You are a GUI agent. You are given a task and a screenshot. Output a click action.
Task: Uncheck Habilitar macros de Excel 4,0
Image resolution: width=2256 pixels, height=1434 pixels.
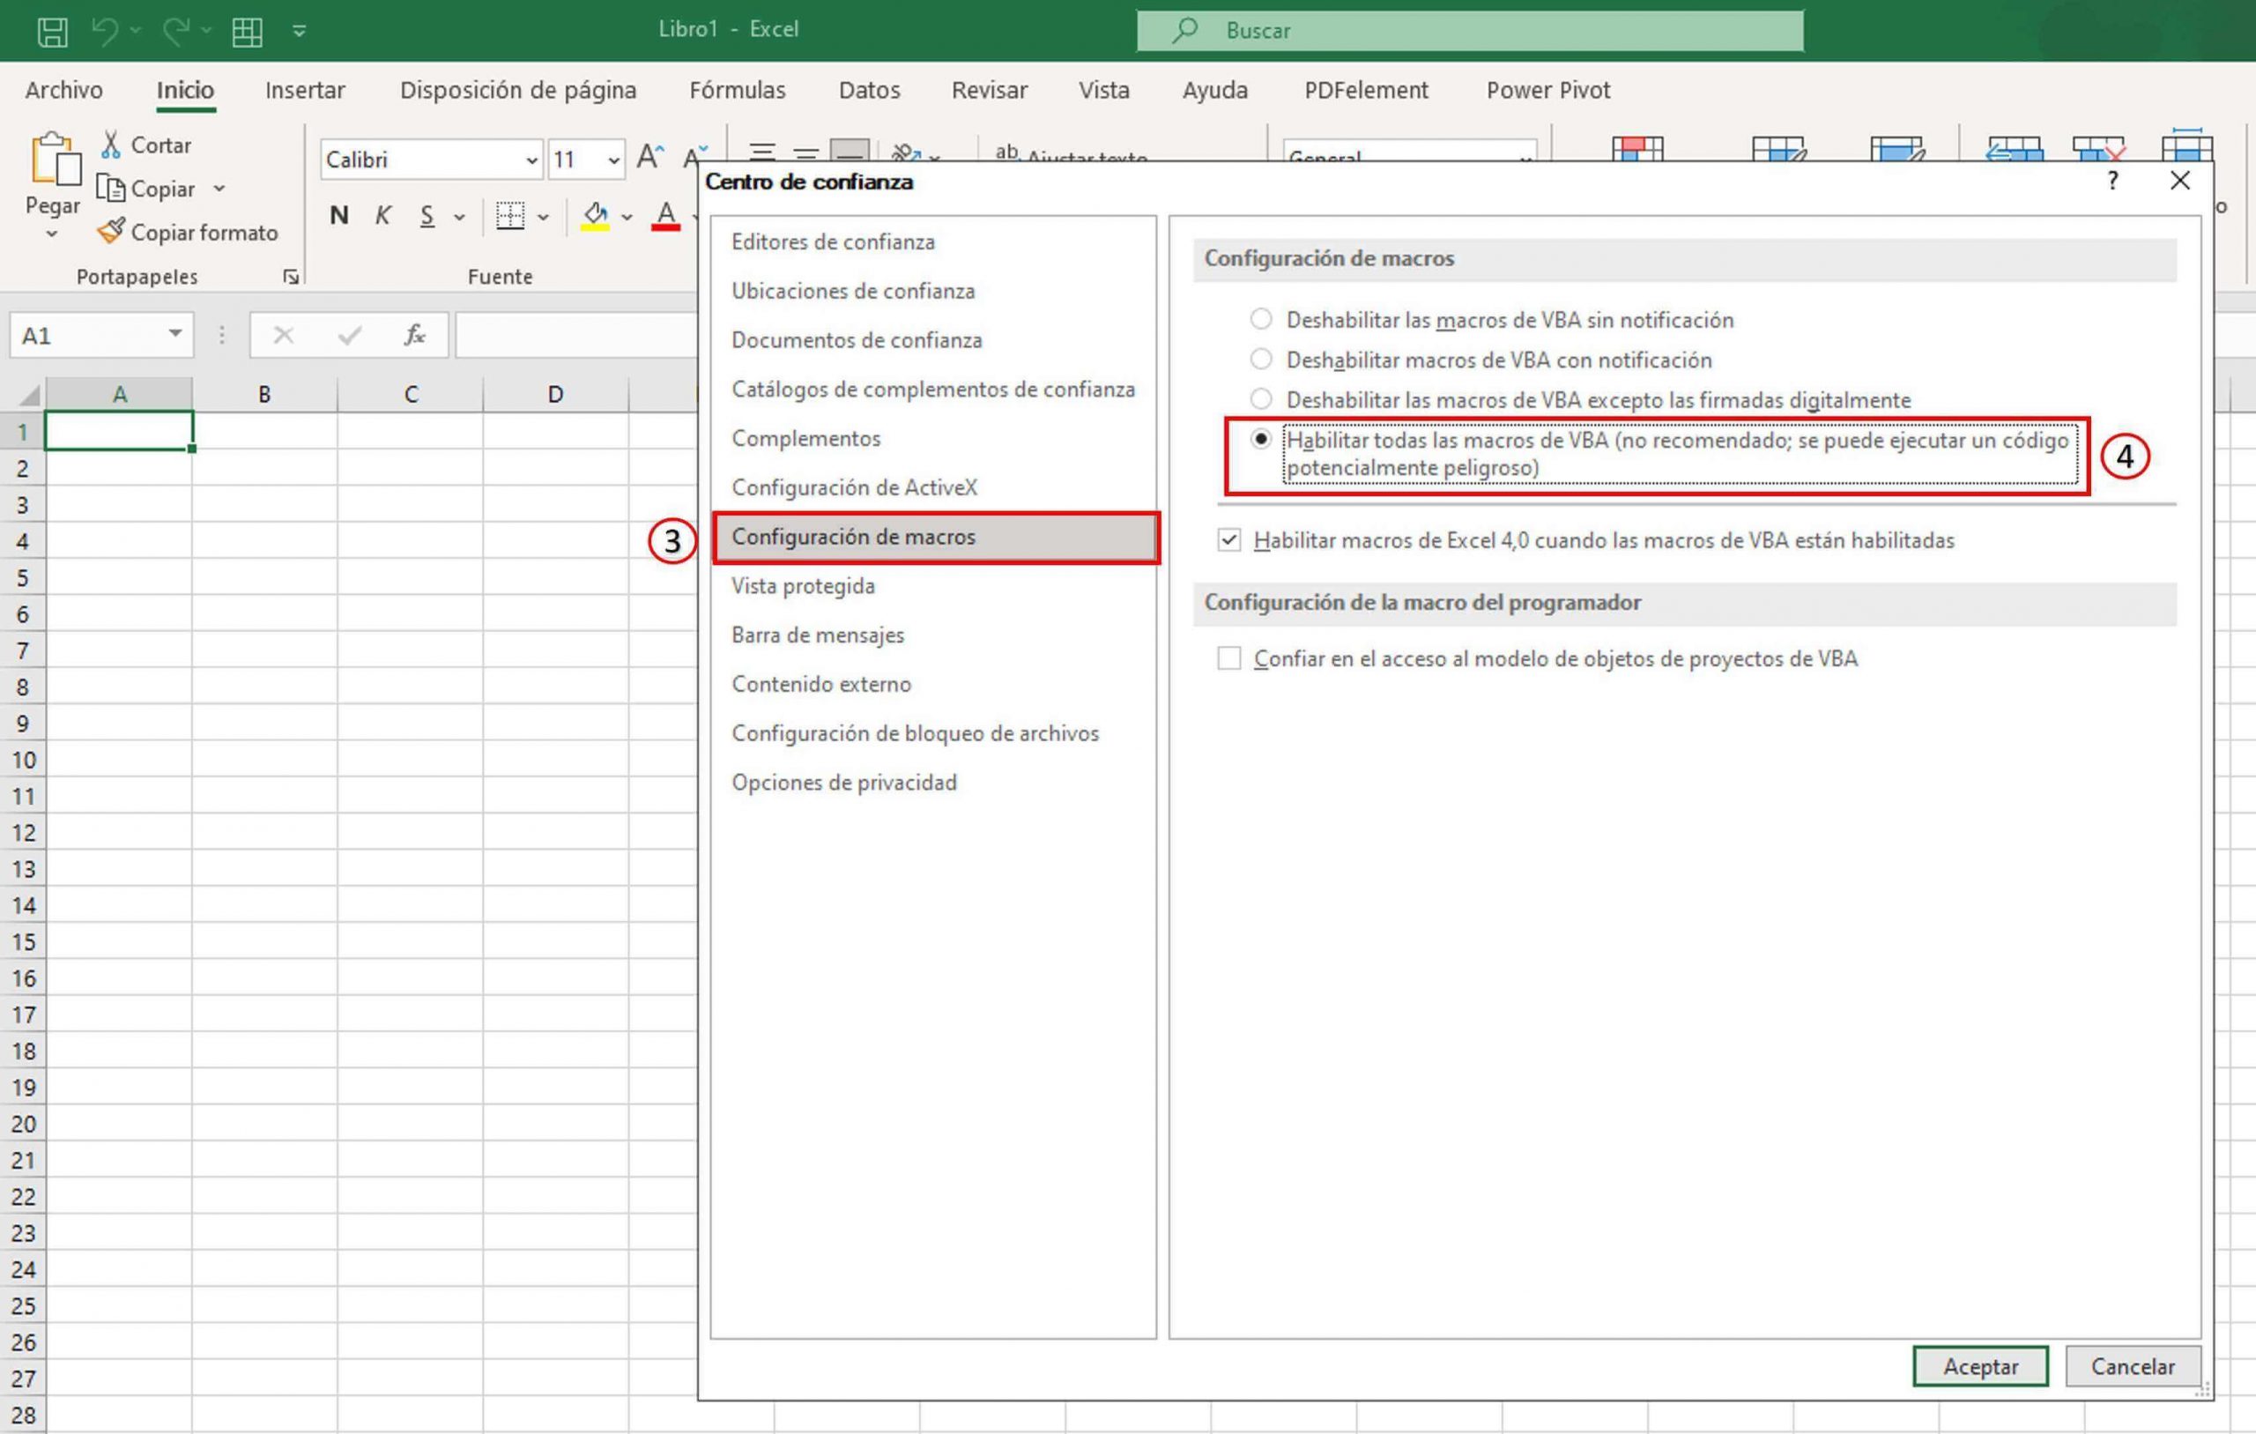tap(1228, 540)
